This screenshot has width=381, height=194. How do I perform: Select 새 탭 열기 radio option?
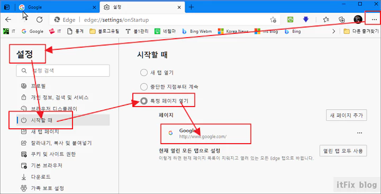click(x=144, y=73)
